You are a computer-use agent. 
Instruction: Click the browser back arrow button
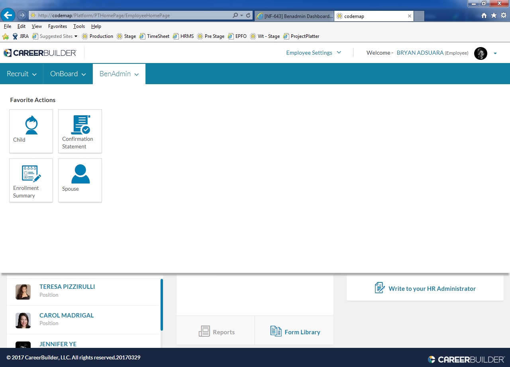(8, 15)
